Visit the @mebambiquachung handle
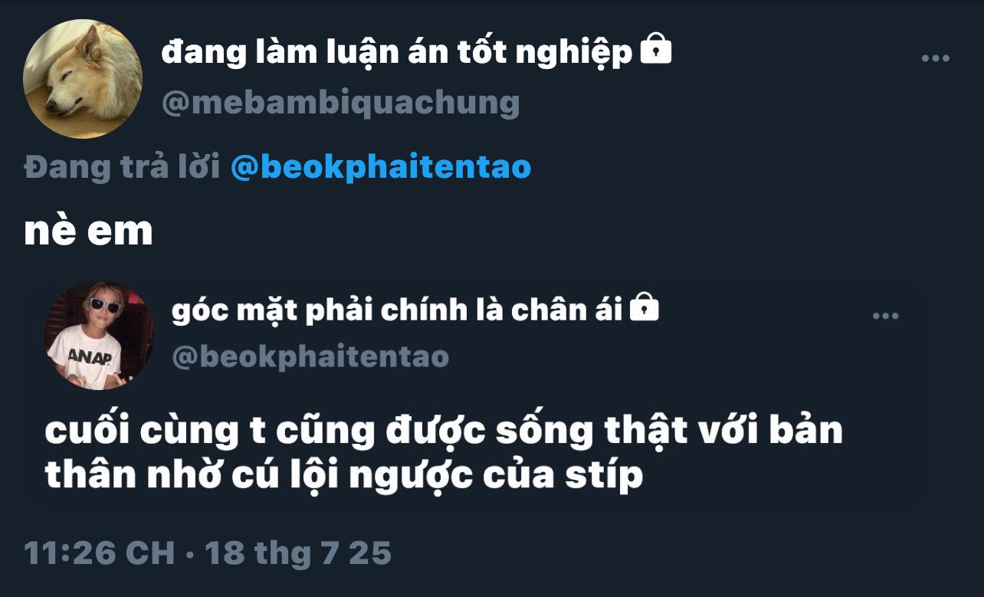984x597 pixels. point(340,102)
